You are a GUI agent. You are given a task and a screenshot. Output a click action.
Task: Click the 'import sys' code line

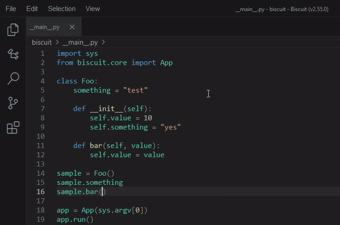point(77,53)
